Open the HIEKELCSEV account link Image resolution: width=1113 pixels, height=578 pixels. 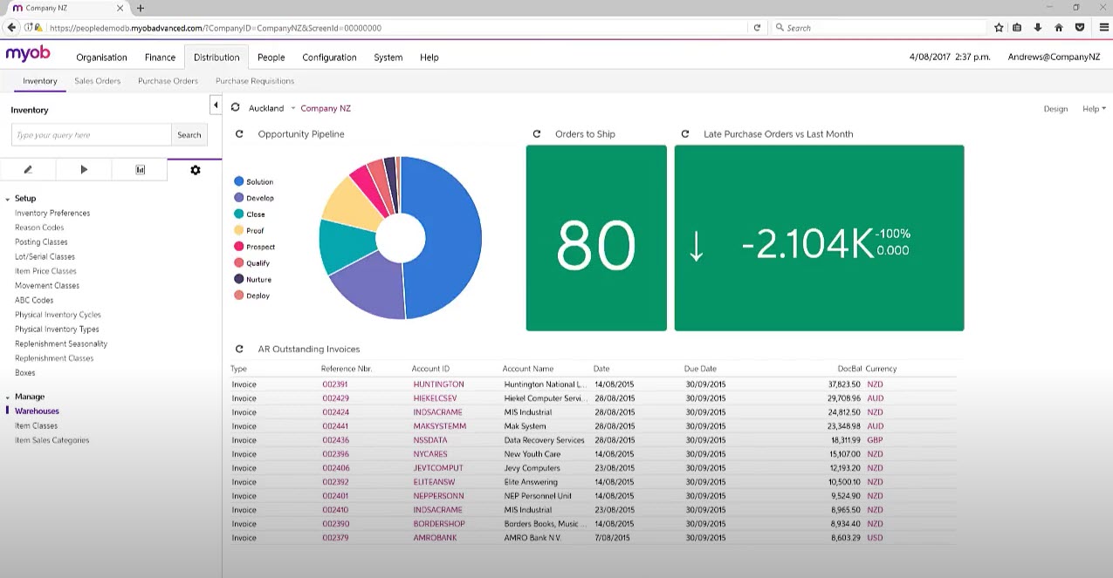[435, 398]
